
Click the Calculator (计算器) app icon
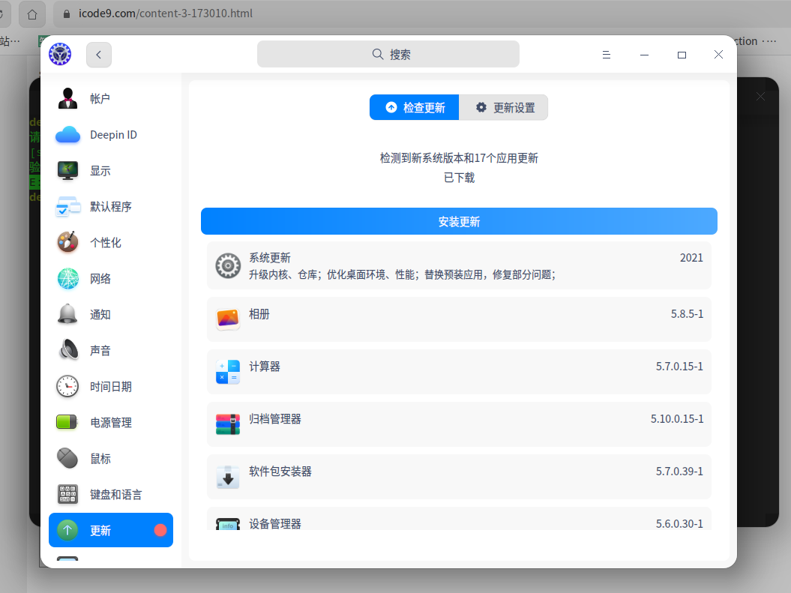pyautogui.click(x=228, y=372)
